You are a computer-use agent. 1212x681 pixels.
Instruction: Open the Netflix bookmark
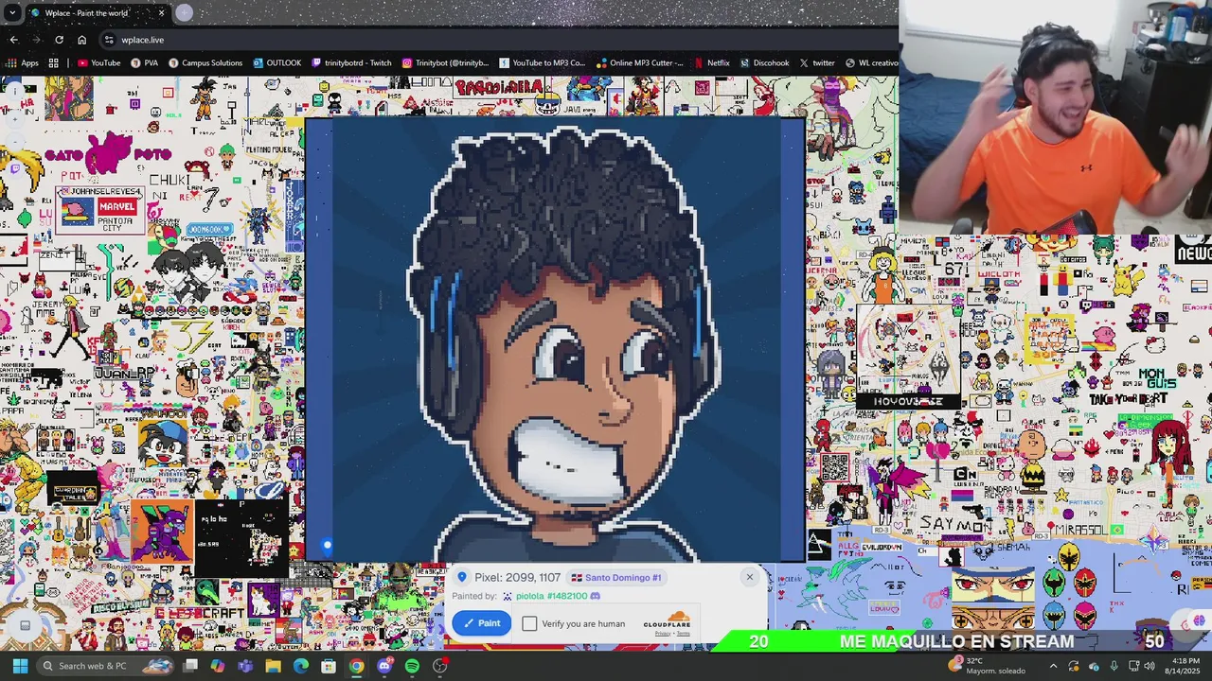click(711, 63)
